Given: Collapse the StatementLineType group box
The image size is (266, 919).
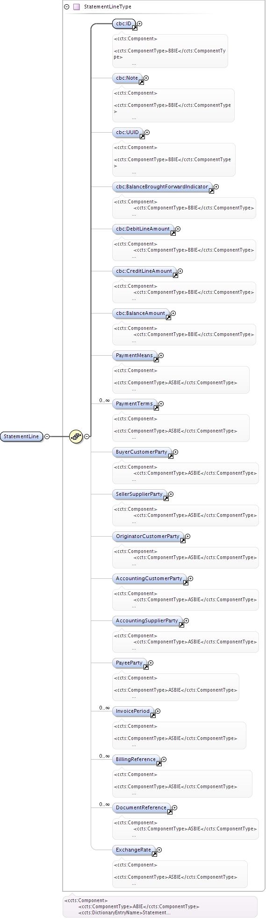Looking at the screenshot, I should (67, 7).
